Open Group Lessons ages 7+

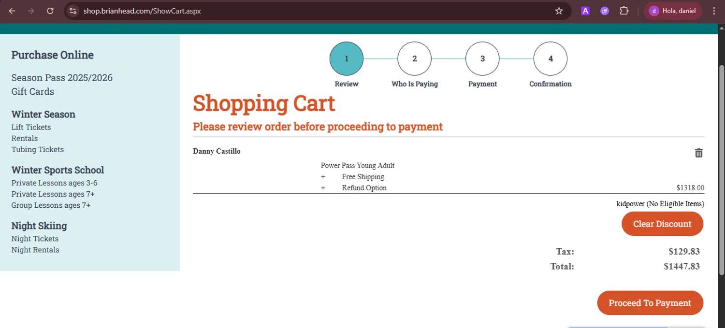(51, 205)
